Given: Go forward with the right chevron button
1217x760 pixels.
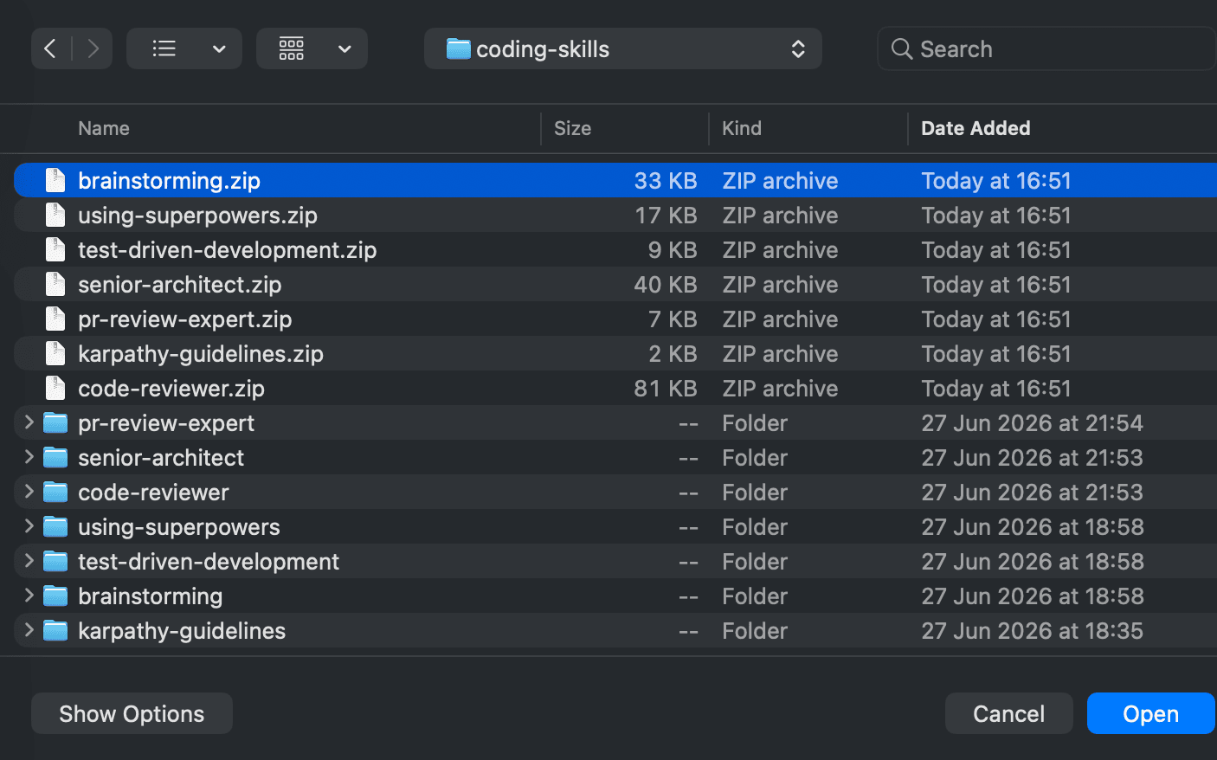Looking at the screenshot, I should [93, 48].
